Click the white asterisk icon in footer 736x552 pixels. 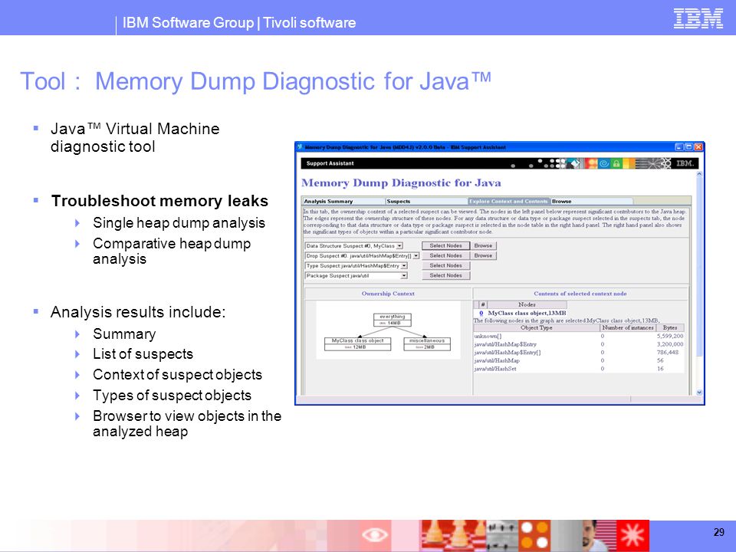click(x=632, y=536)
